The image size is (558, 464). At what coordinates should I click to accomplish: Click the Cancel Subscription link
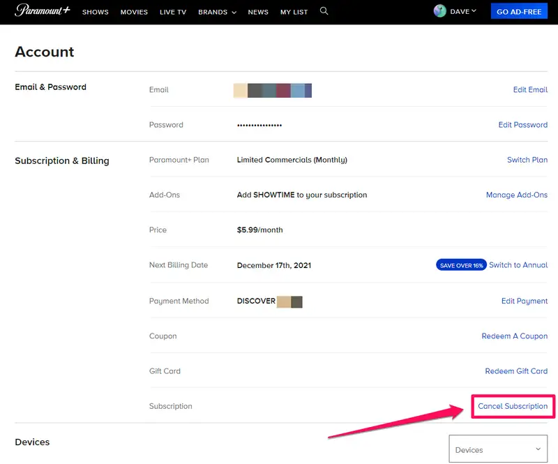513,406
